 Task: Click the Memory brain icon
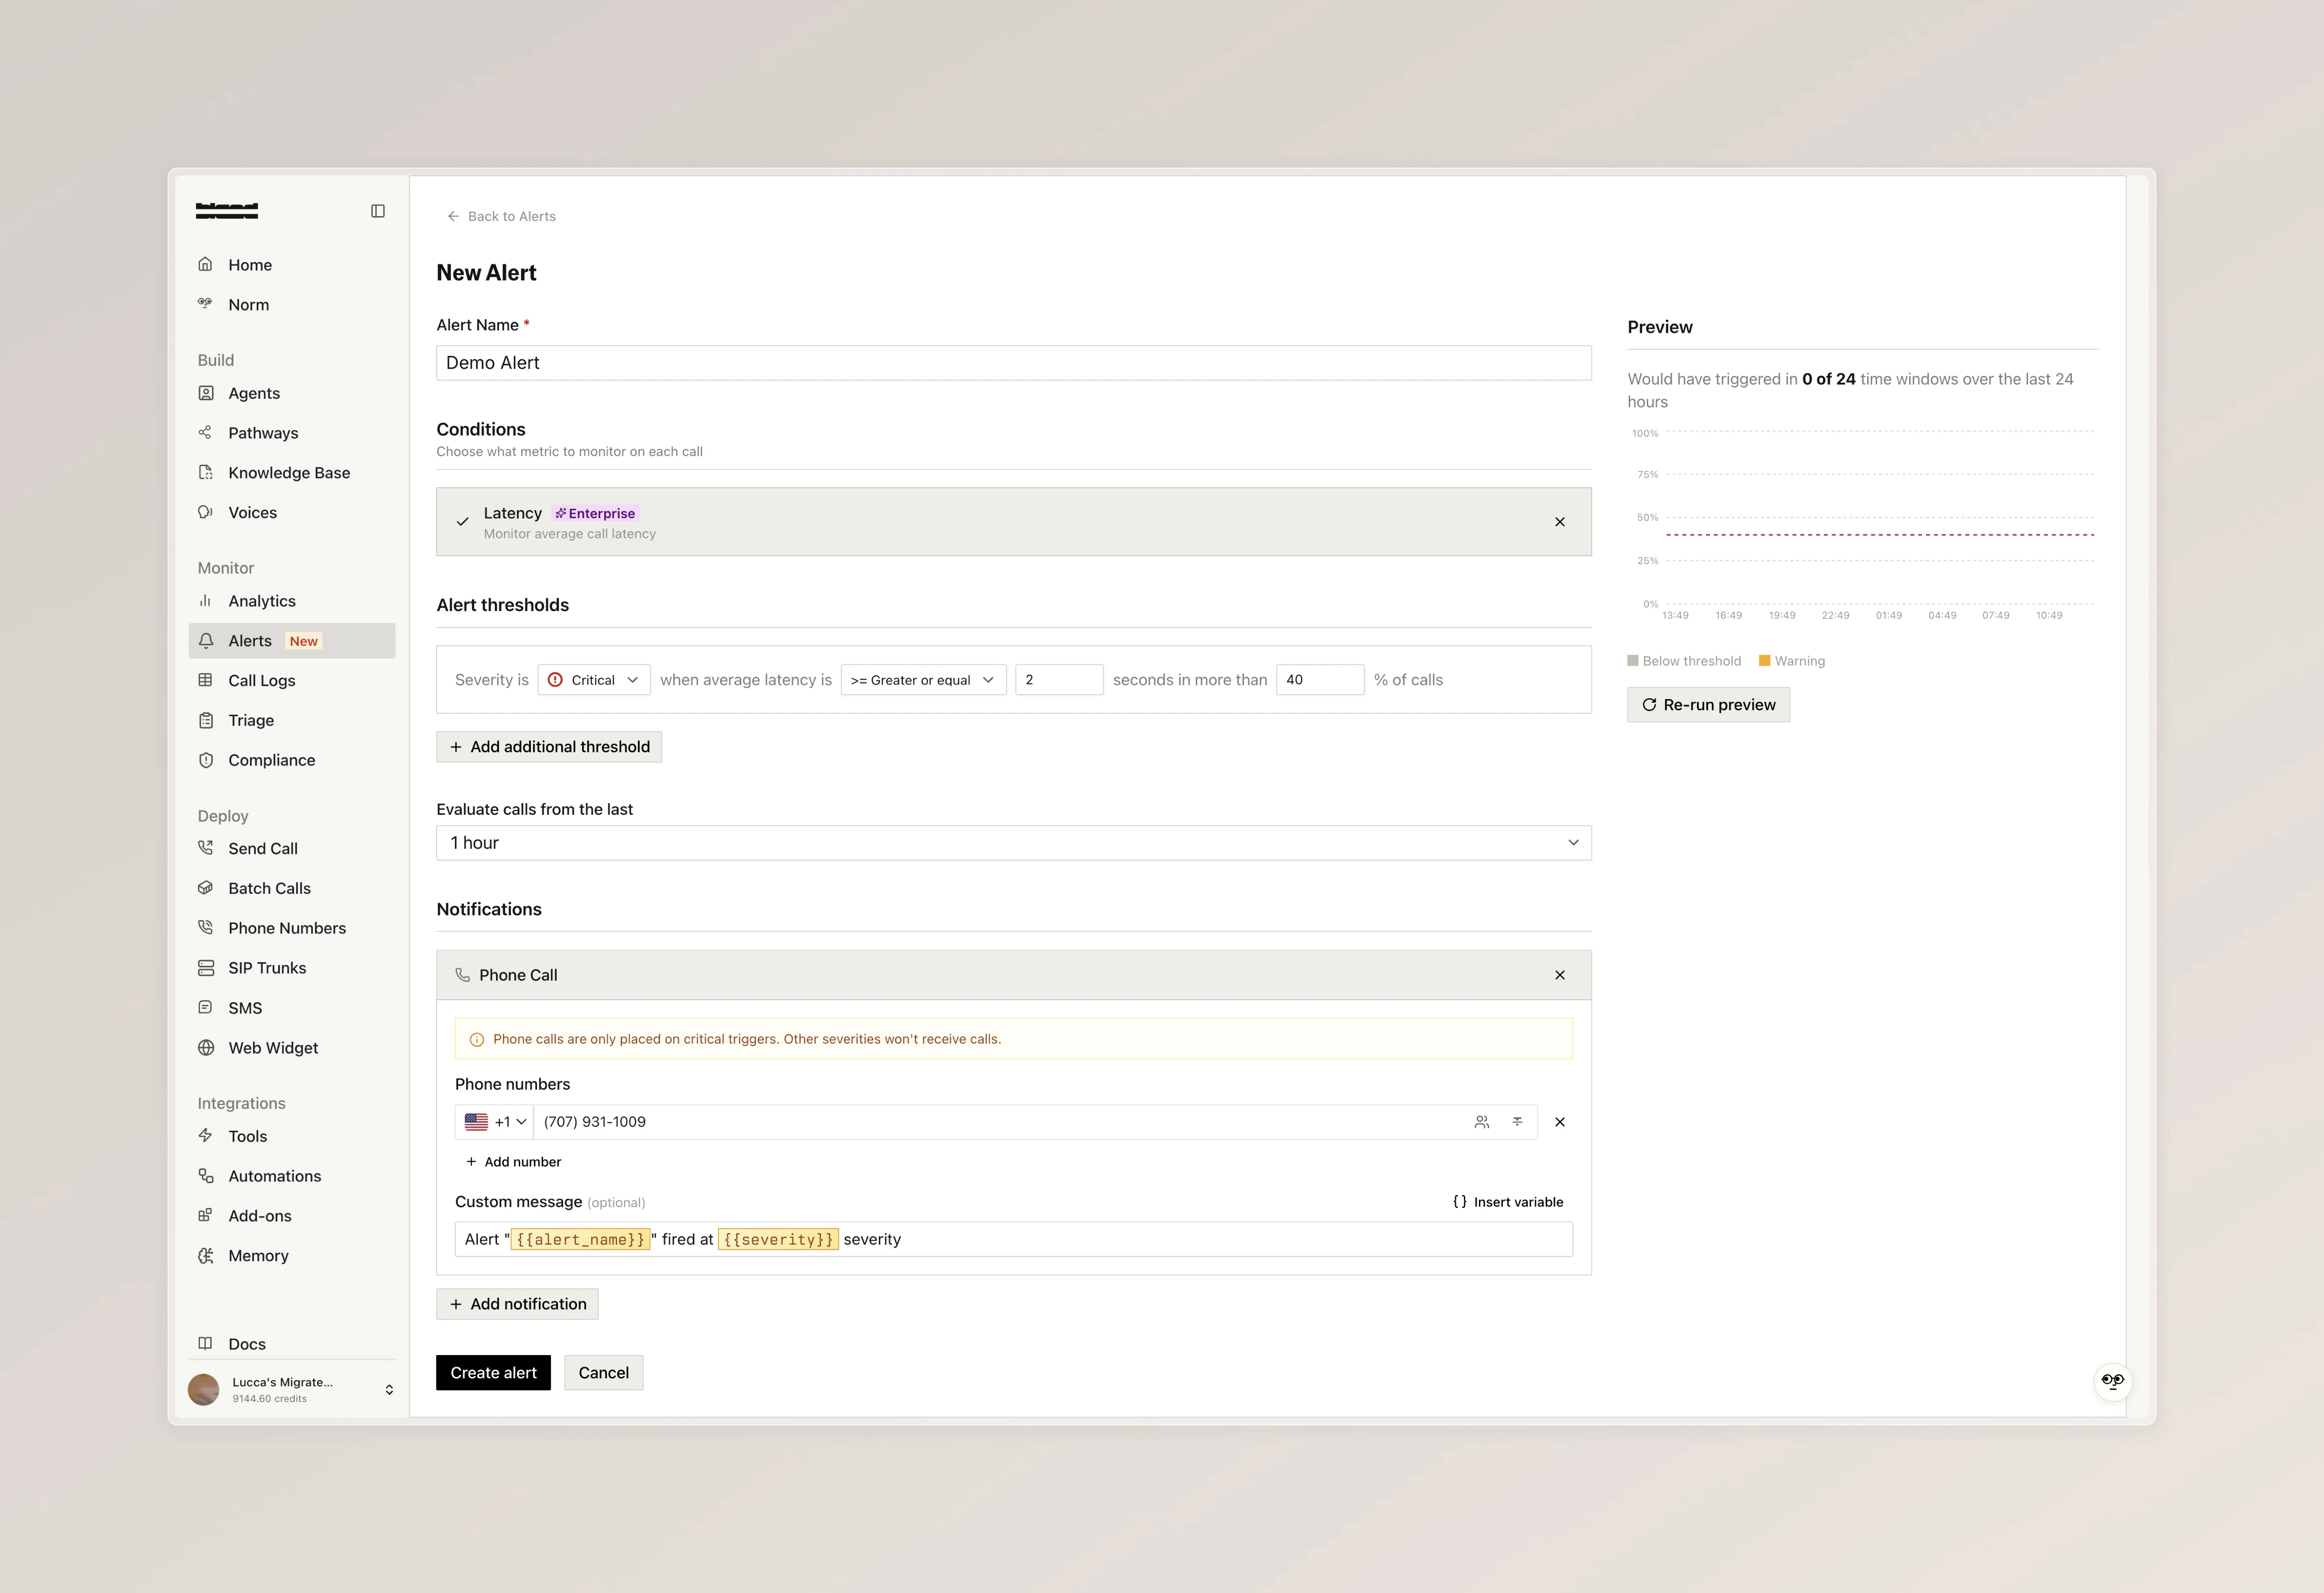206,1256
